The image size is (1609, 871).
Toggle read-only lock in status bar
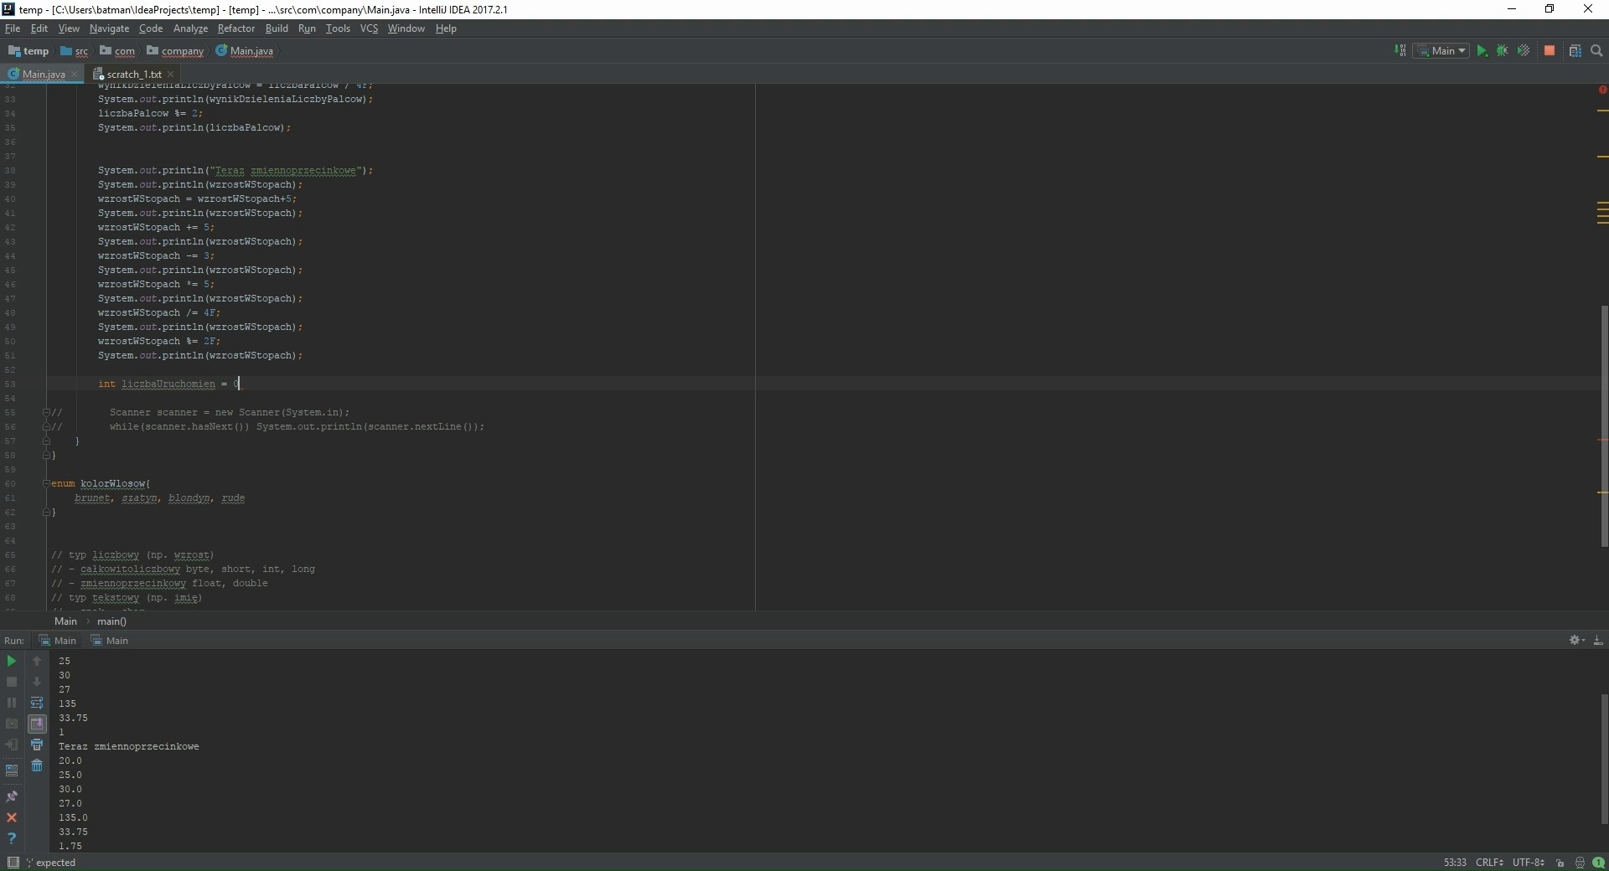point(1560,863)
